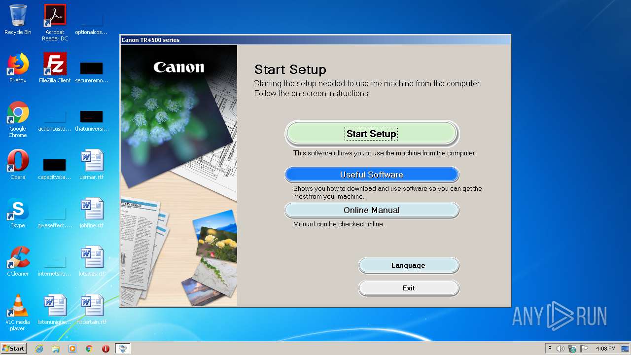Open the Windows Start menu
Screen dimensions: 631x355
tap(14, 348)
